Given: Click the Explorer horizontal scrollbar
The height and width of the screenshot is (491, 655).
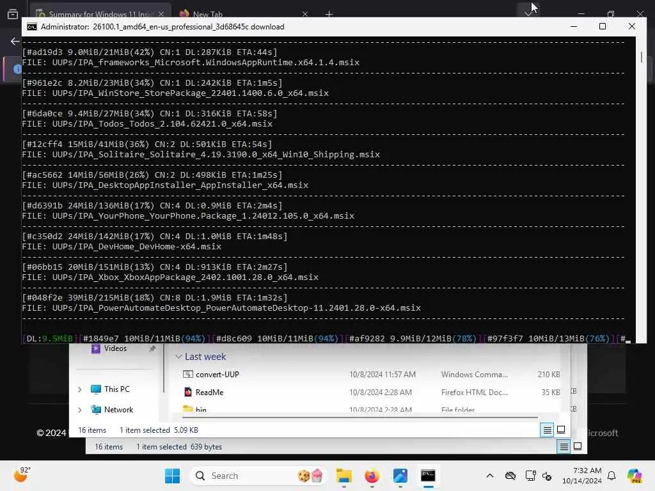Looking at the screenshot, I should click(x=360, y=417).
